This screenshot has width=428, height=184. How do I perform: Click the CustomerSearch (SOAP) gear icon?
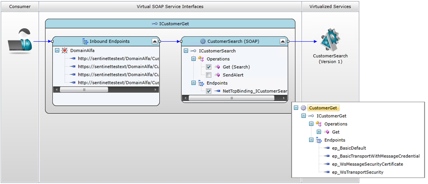[x=203, y=41]
